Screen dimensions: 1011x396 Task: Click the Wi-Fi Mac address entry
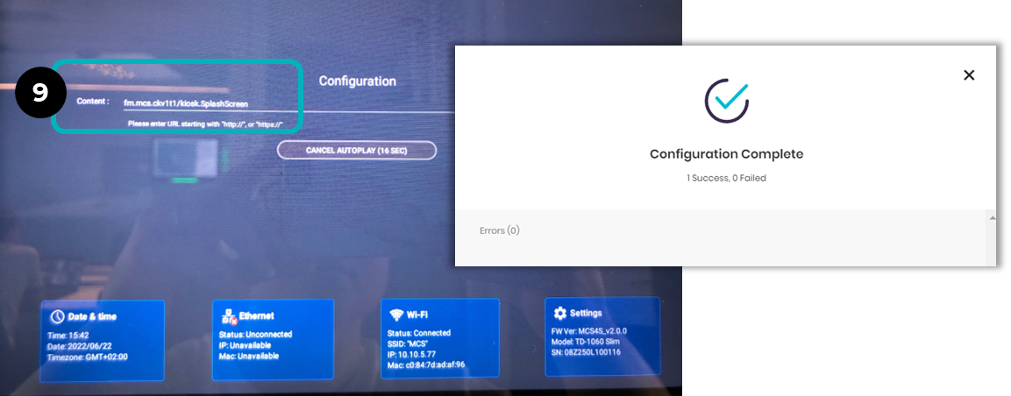tap(428, 364)
